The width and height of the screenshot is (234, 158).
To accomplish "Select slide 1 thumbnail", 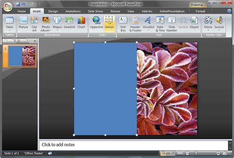I will coord(22,56).
